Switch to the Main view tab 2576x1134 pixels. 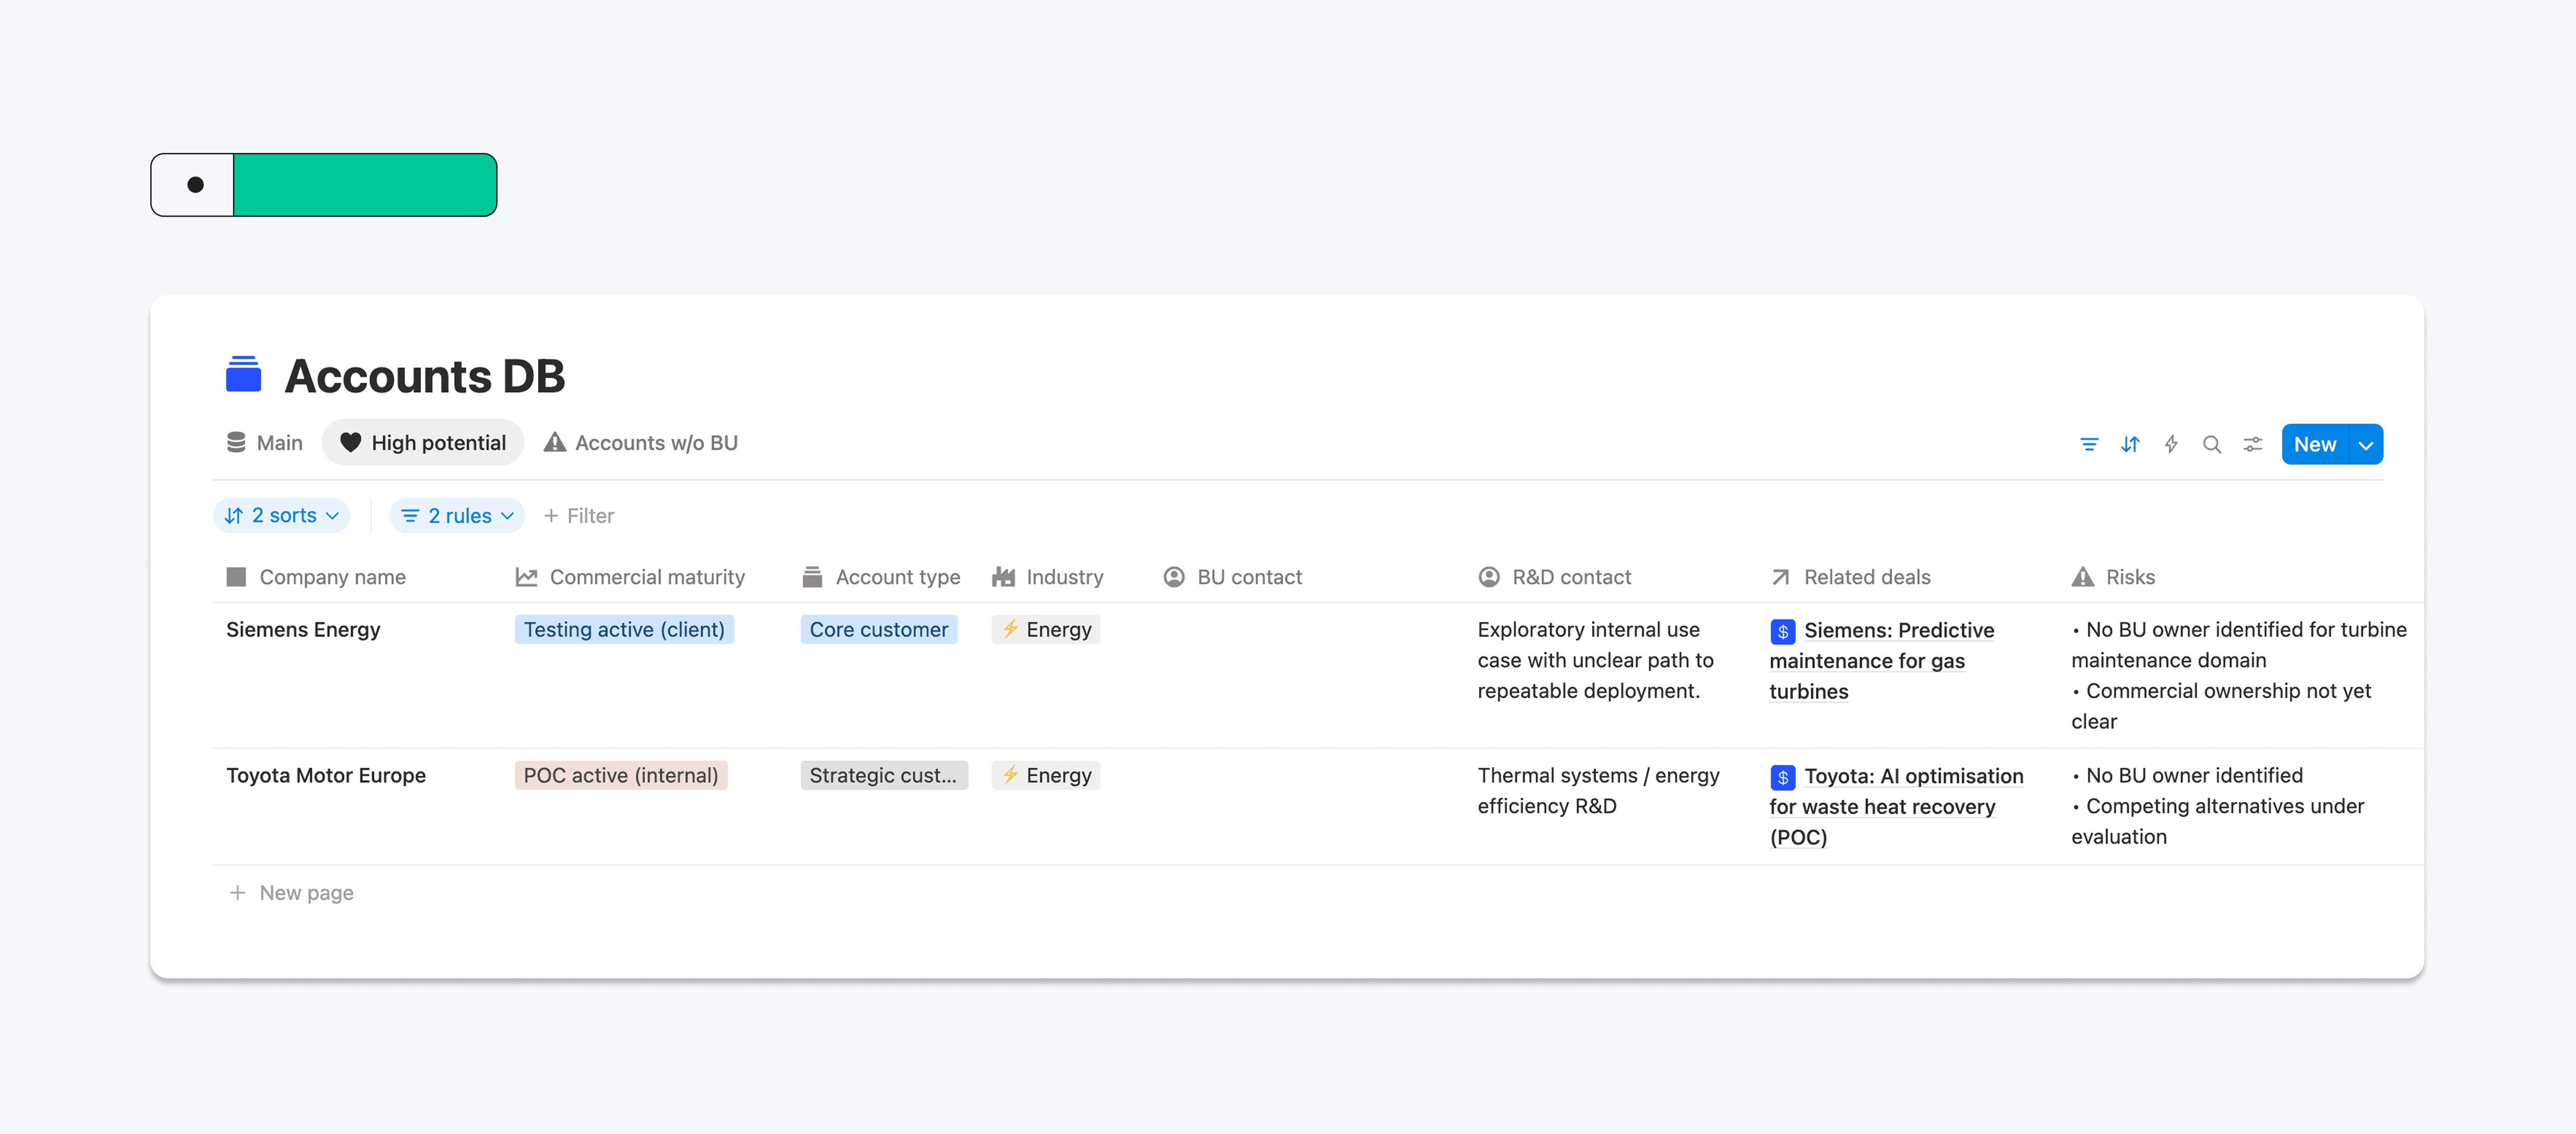(x=265, y=443)
